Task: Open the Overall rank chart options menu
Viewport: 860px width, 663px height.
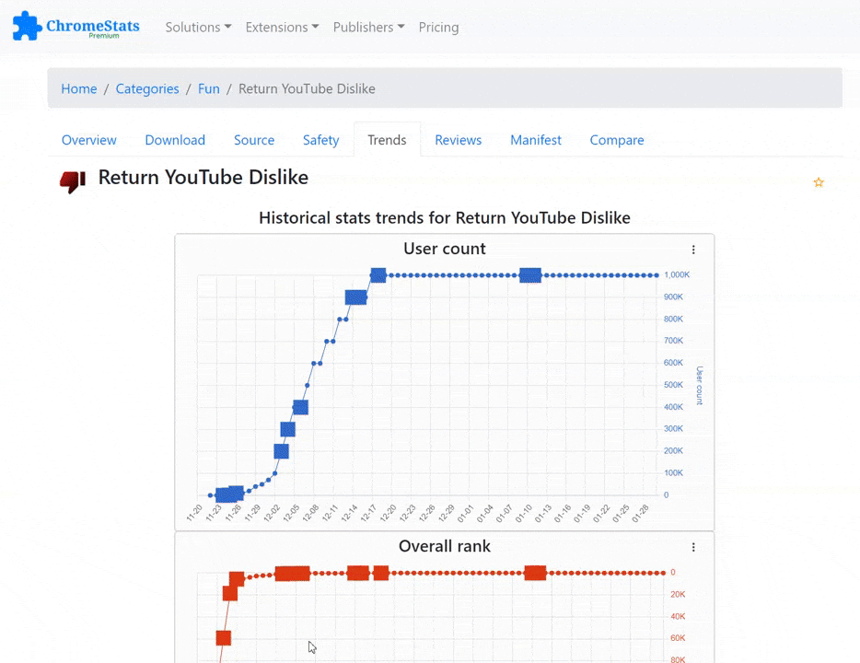Action: [693, 547]
